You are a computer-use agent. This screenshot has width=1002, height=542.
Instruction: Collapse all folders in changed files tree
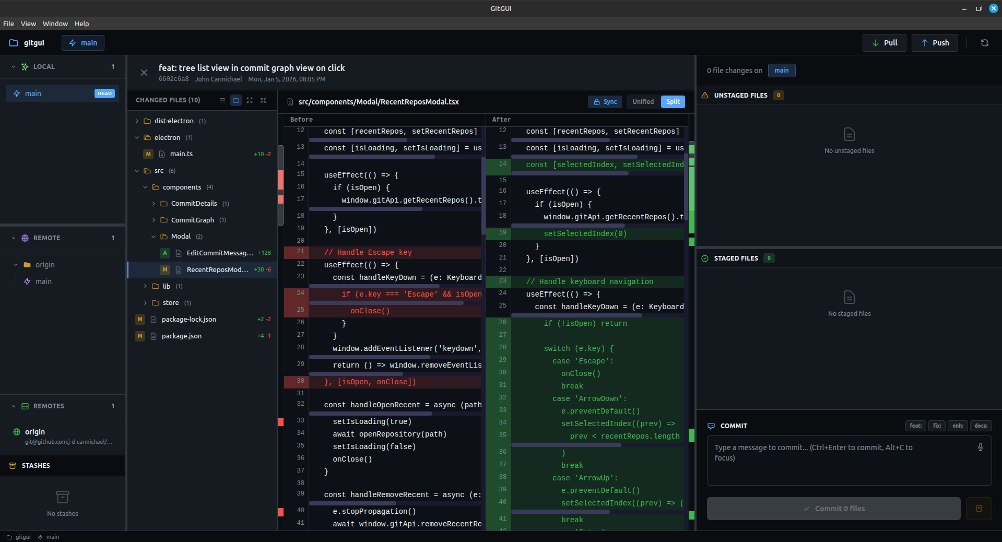[263, 100]
